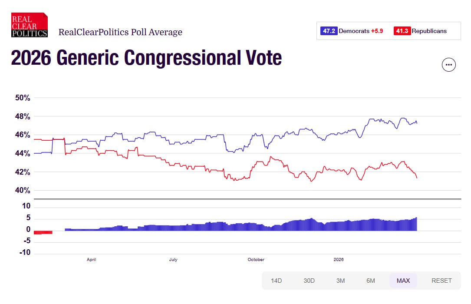Click the red 41.3 Republicans badge
Image resolution: width=471 pixels, height=304 pixels.
point(402,31)
